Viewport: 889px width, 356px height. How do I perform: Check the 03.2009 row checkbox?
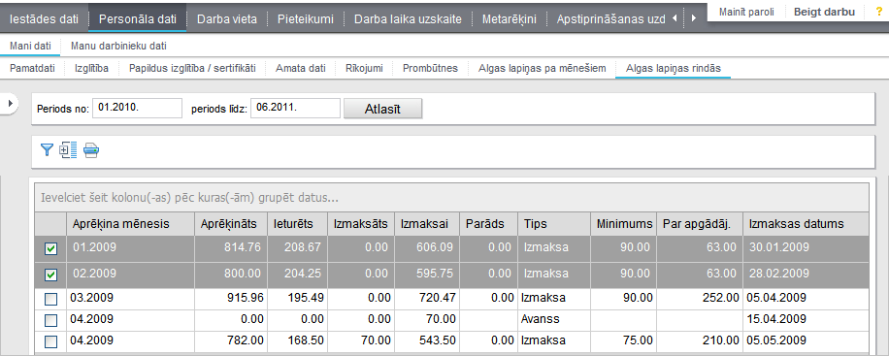pyautogui.click(x=51, y=299)
